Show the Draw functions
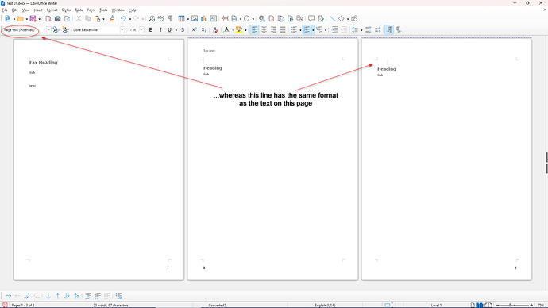The image size is (548, 308). pos(354,18)
